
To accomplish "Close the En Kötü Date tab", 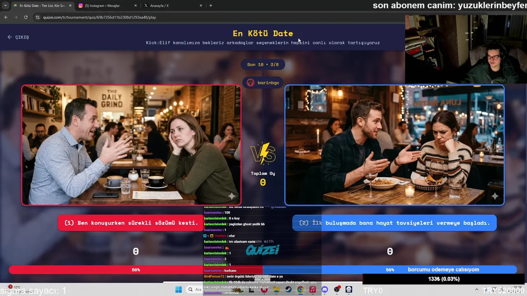I will click(x=70, y=6).
